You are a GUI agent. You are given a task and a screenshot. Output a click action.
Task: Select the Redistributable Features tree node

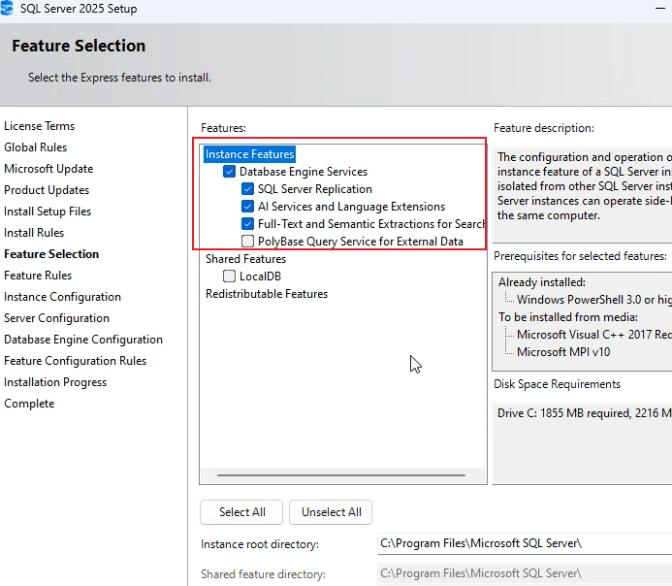coord(266,294)
